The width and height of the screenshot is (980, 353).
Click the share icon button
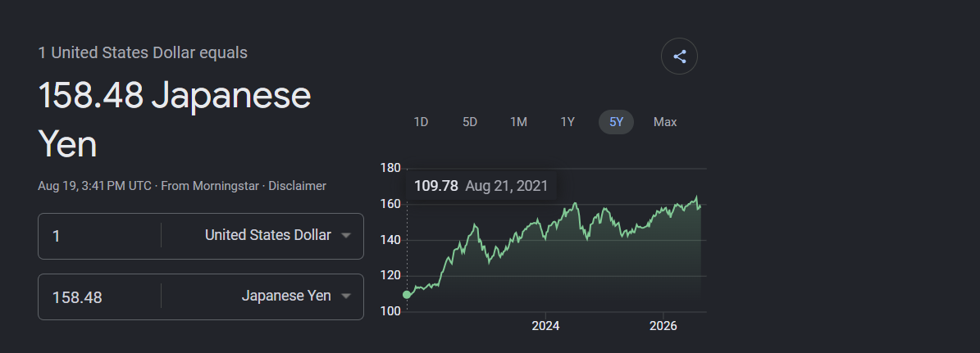(x=679, y=57)
